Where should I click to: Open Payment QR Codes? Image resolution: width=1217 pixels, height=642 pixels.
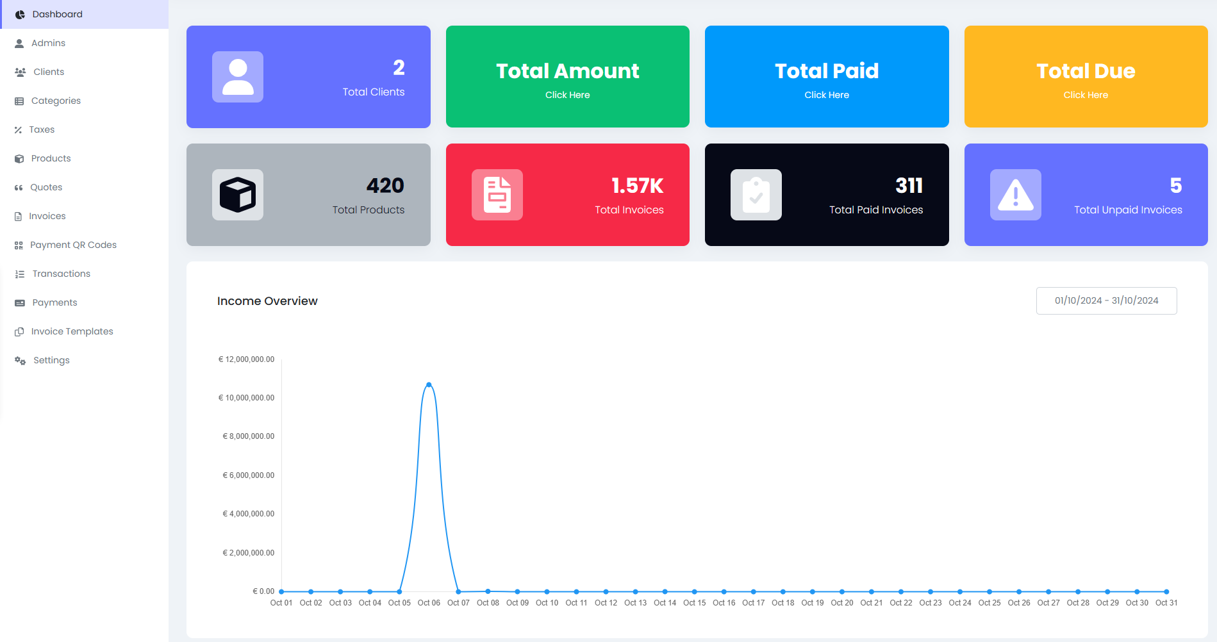[x=85, y=245]
